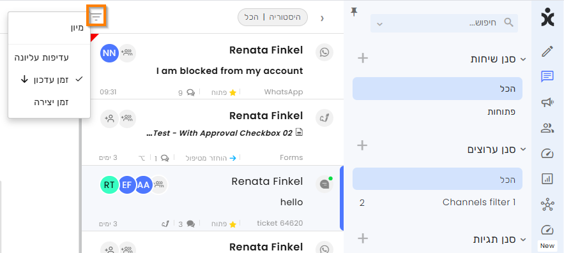
Task: Click WhatsApp icon on 'I am blocked' conversation
Action: pos(324,53)
